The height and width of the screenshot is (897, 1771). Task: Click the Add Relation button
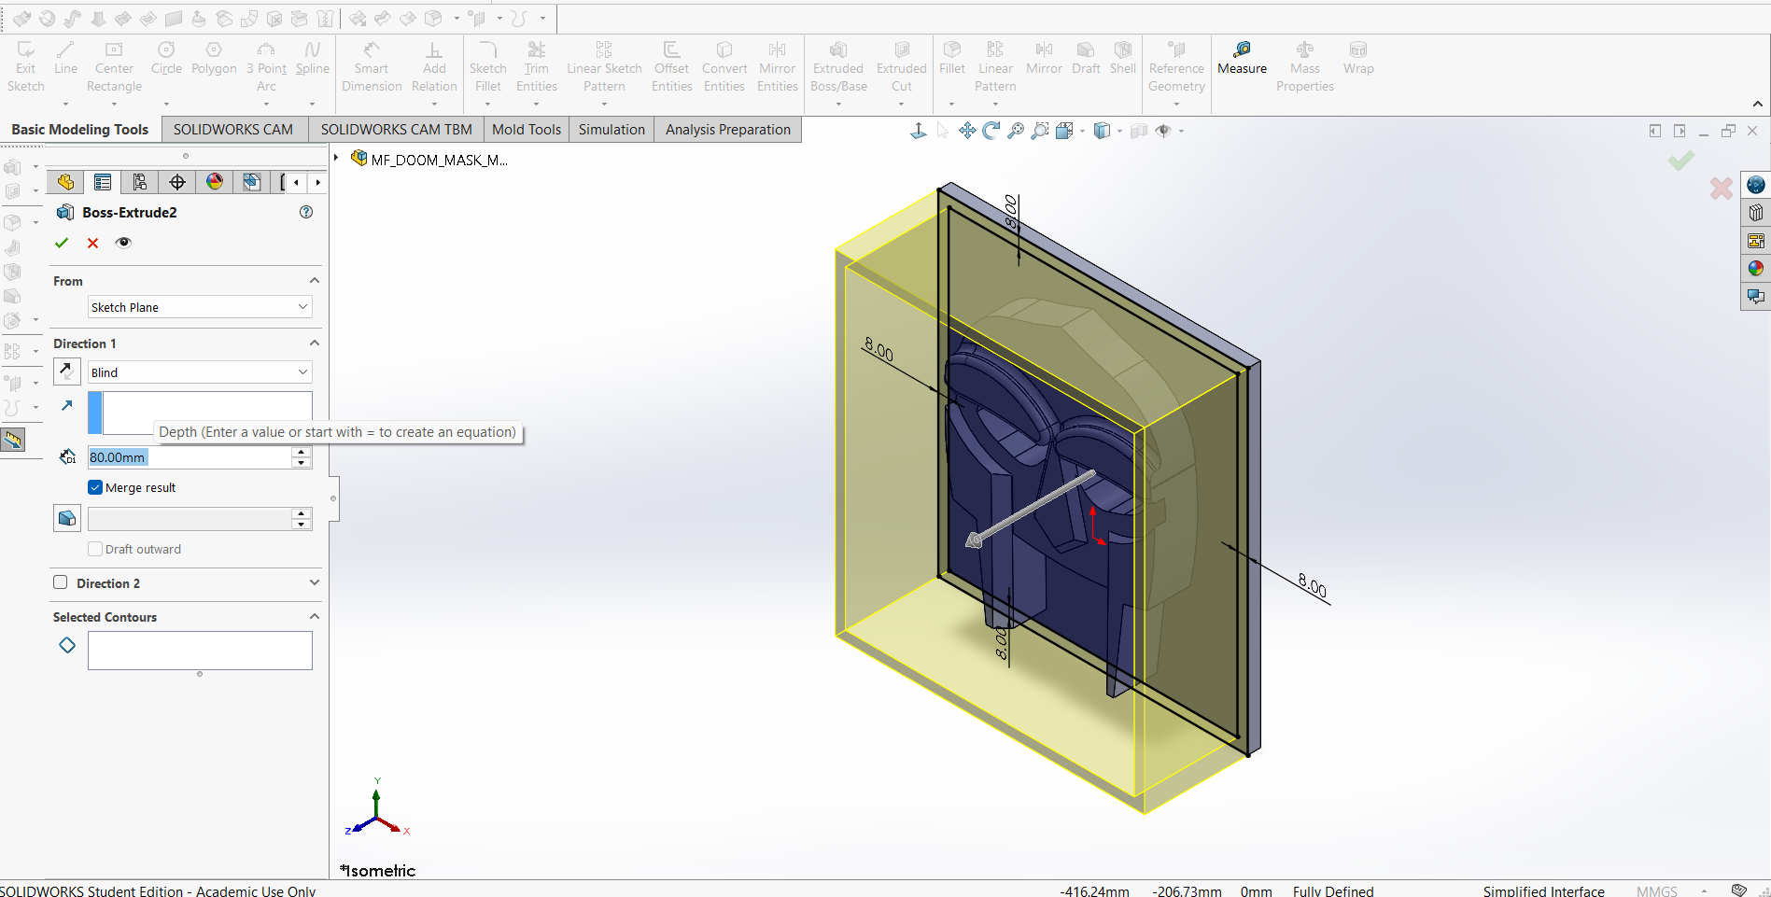(434, 66)
